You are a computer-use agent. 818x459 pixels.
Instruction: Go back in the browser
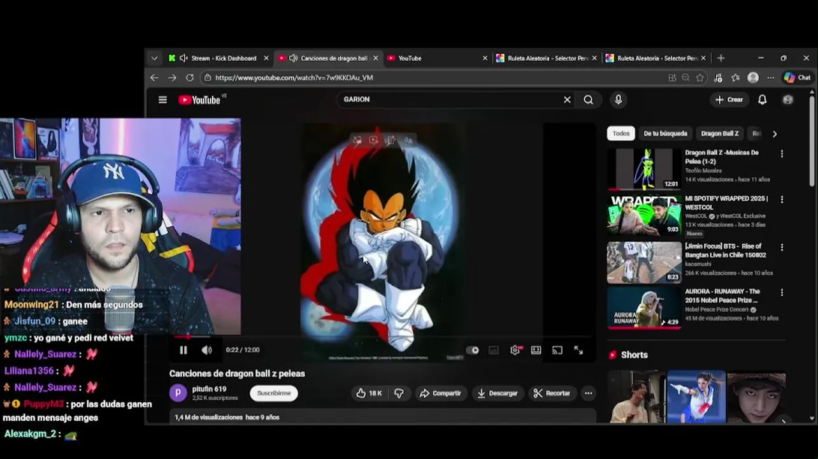click(154, 78)
